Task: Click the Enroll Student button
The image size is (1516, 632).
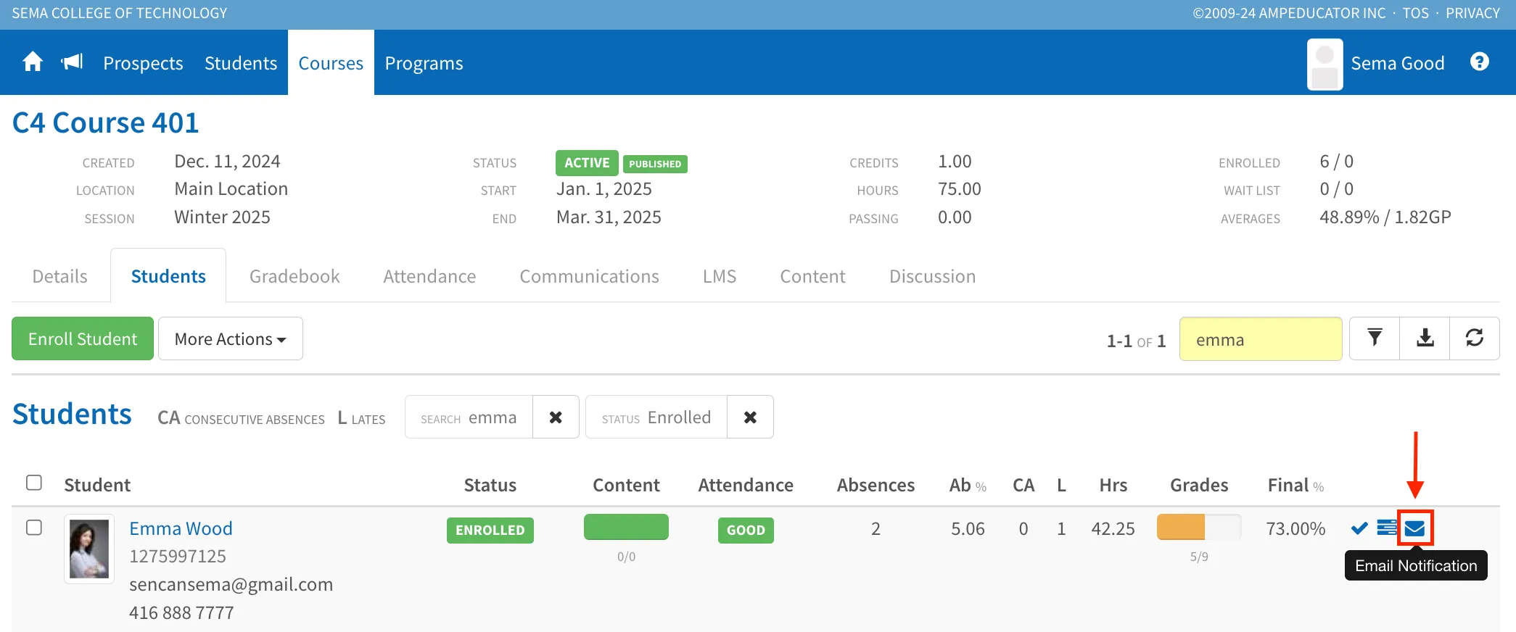Action: pos(83,338)
